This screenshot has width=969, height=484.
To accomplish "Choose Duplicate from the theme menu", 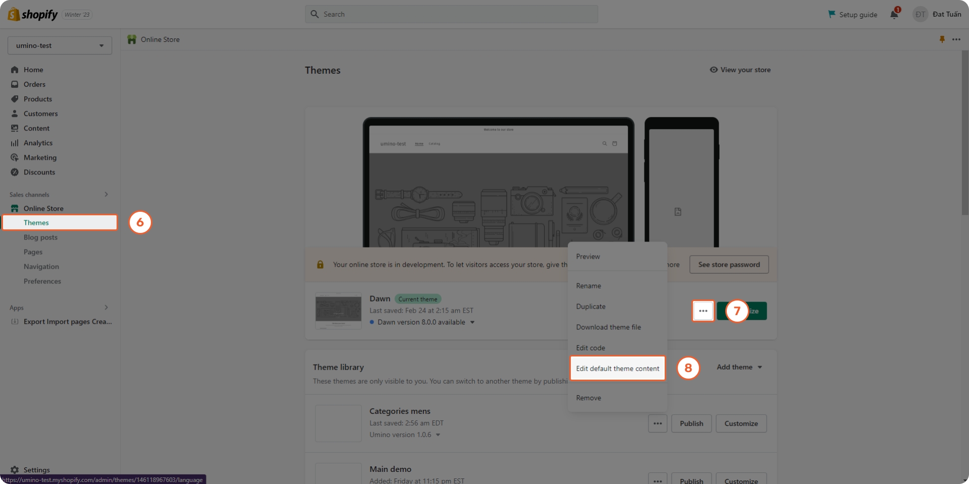I will (590, 307).
